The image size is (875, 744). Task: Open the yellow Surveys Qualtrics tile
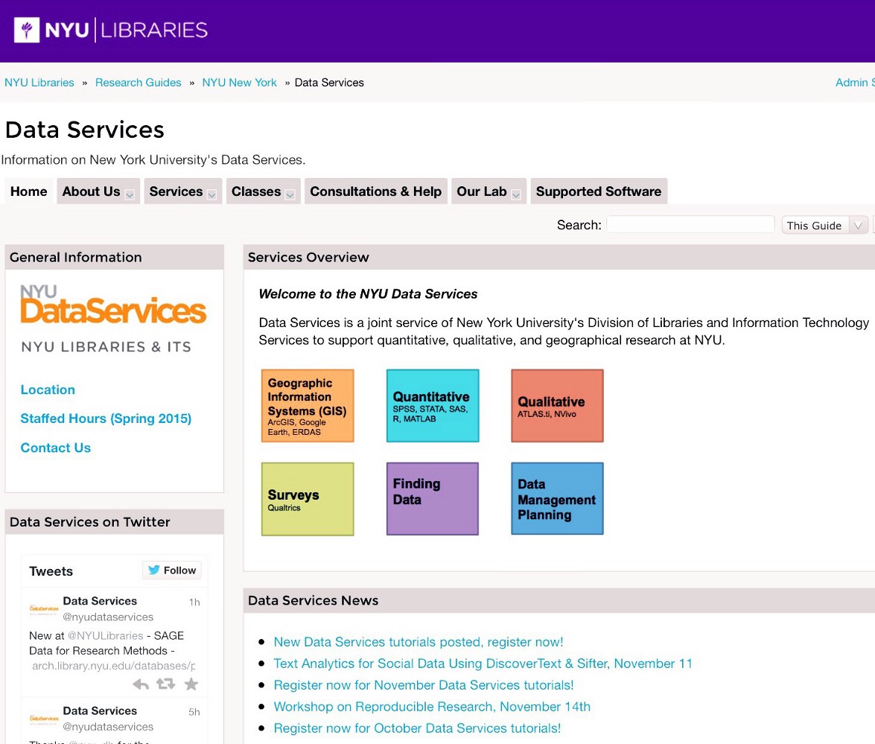[308, 499]
